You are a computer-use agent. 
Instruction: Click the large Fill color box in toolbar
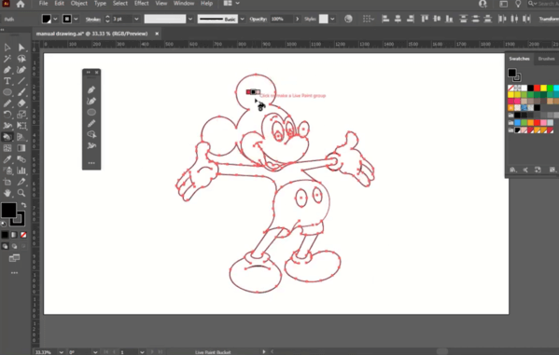pyautogui.click(x=8, y=210)
